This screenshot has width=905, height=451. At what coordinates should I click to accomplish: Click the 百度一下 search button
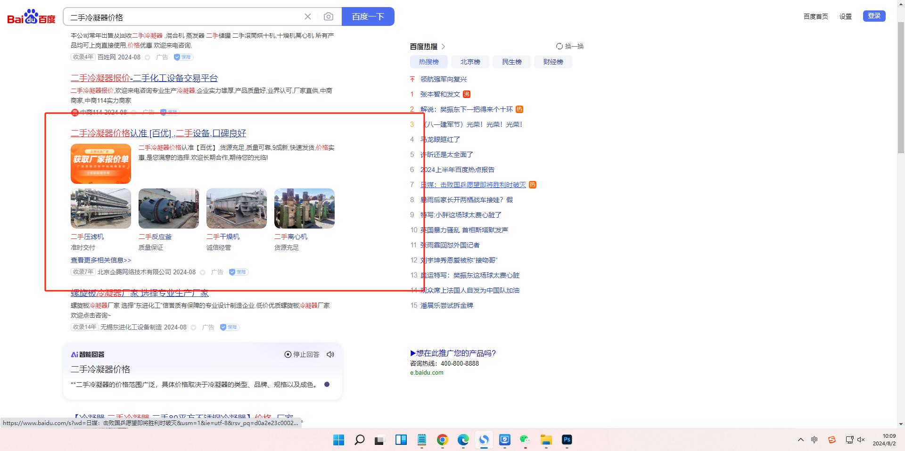coord(368,17)
